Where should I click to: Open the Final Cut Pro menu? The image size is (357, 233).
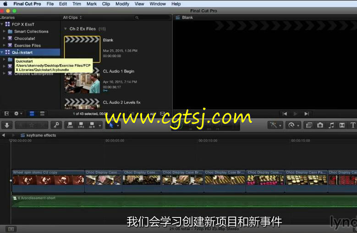(x=27, y=4)
